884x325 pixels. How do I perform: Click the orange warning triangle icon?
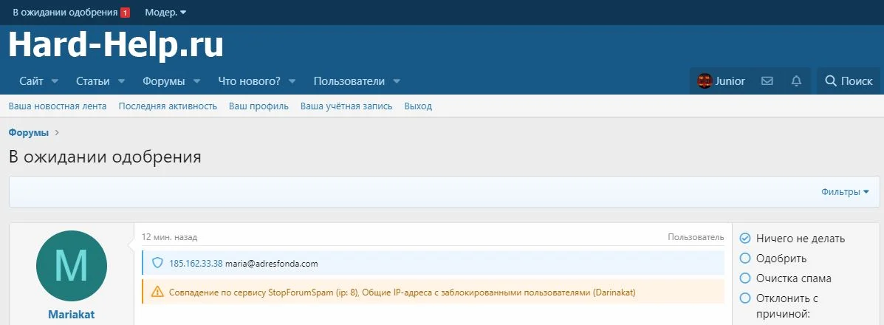157,292
